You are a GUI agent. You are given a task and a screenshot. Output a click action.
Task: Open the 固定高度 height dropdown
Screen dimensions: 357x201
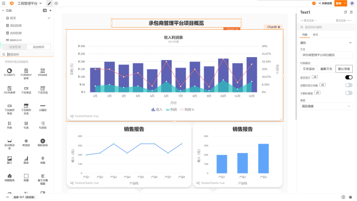click(x=326, y=106)
